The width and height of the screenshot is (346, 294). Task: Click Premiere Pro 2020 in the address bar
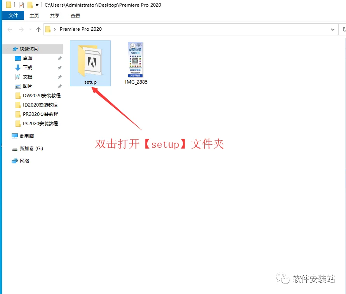pyautogui.click(x=80, y=29)
